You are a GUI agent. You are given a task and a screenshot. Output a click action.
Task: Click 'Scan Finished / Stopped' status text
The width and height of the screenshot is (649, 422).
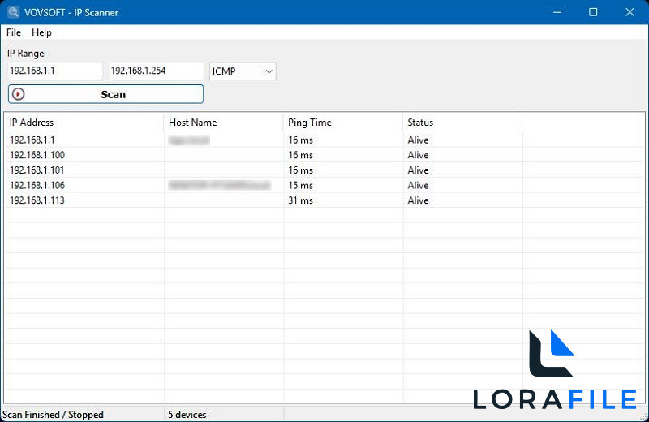coord(53,415)
